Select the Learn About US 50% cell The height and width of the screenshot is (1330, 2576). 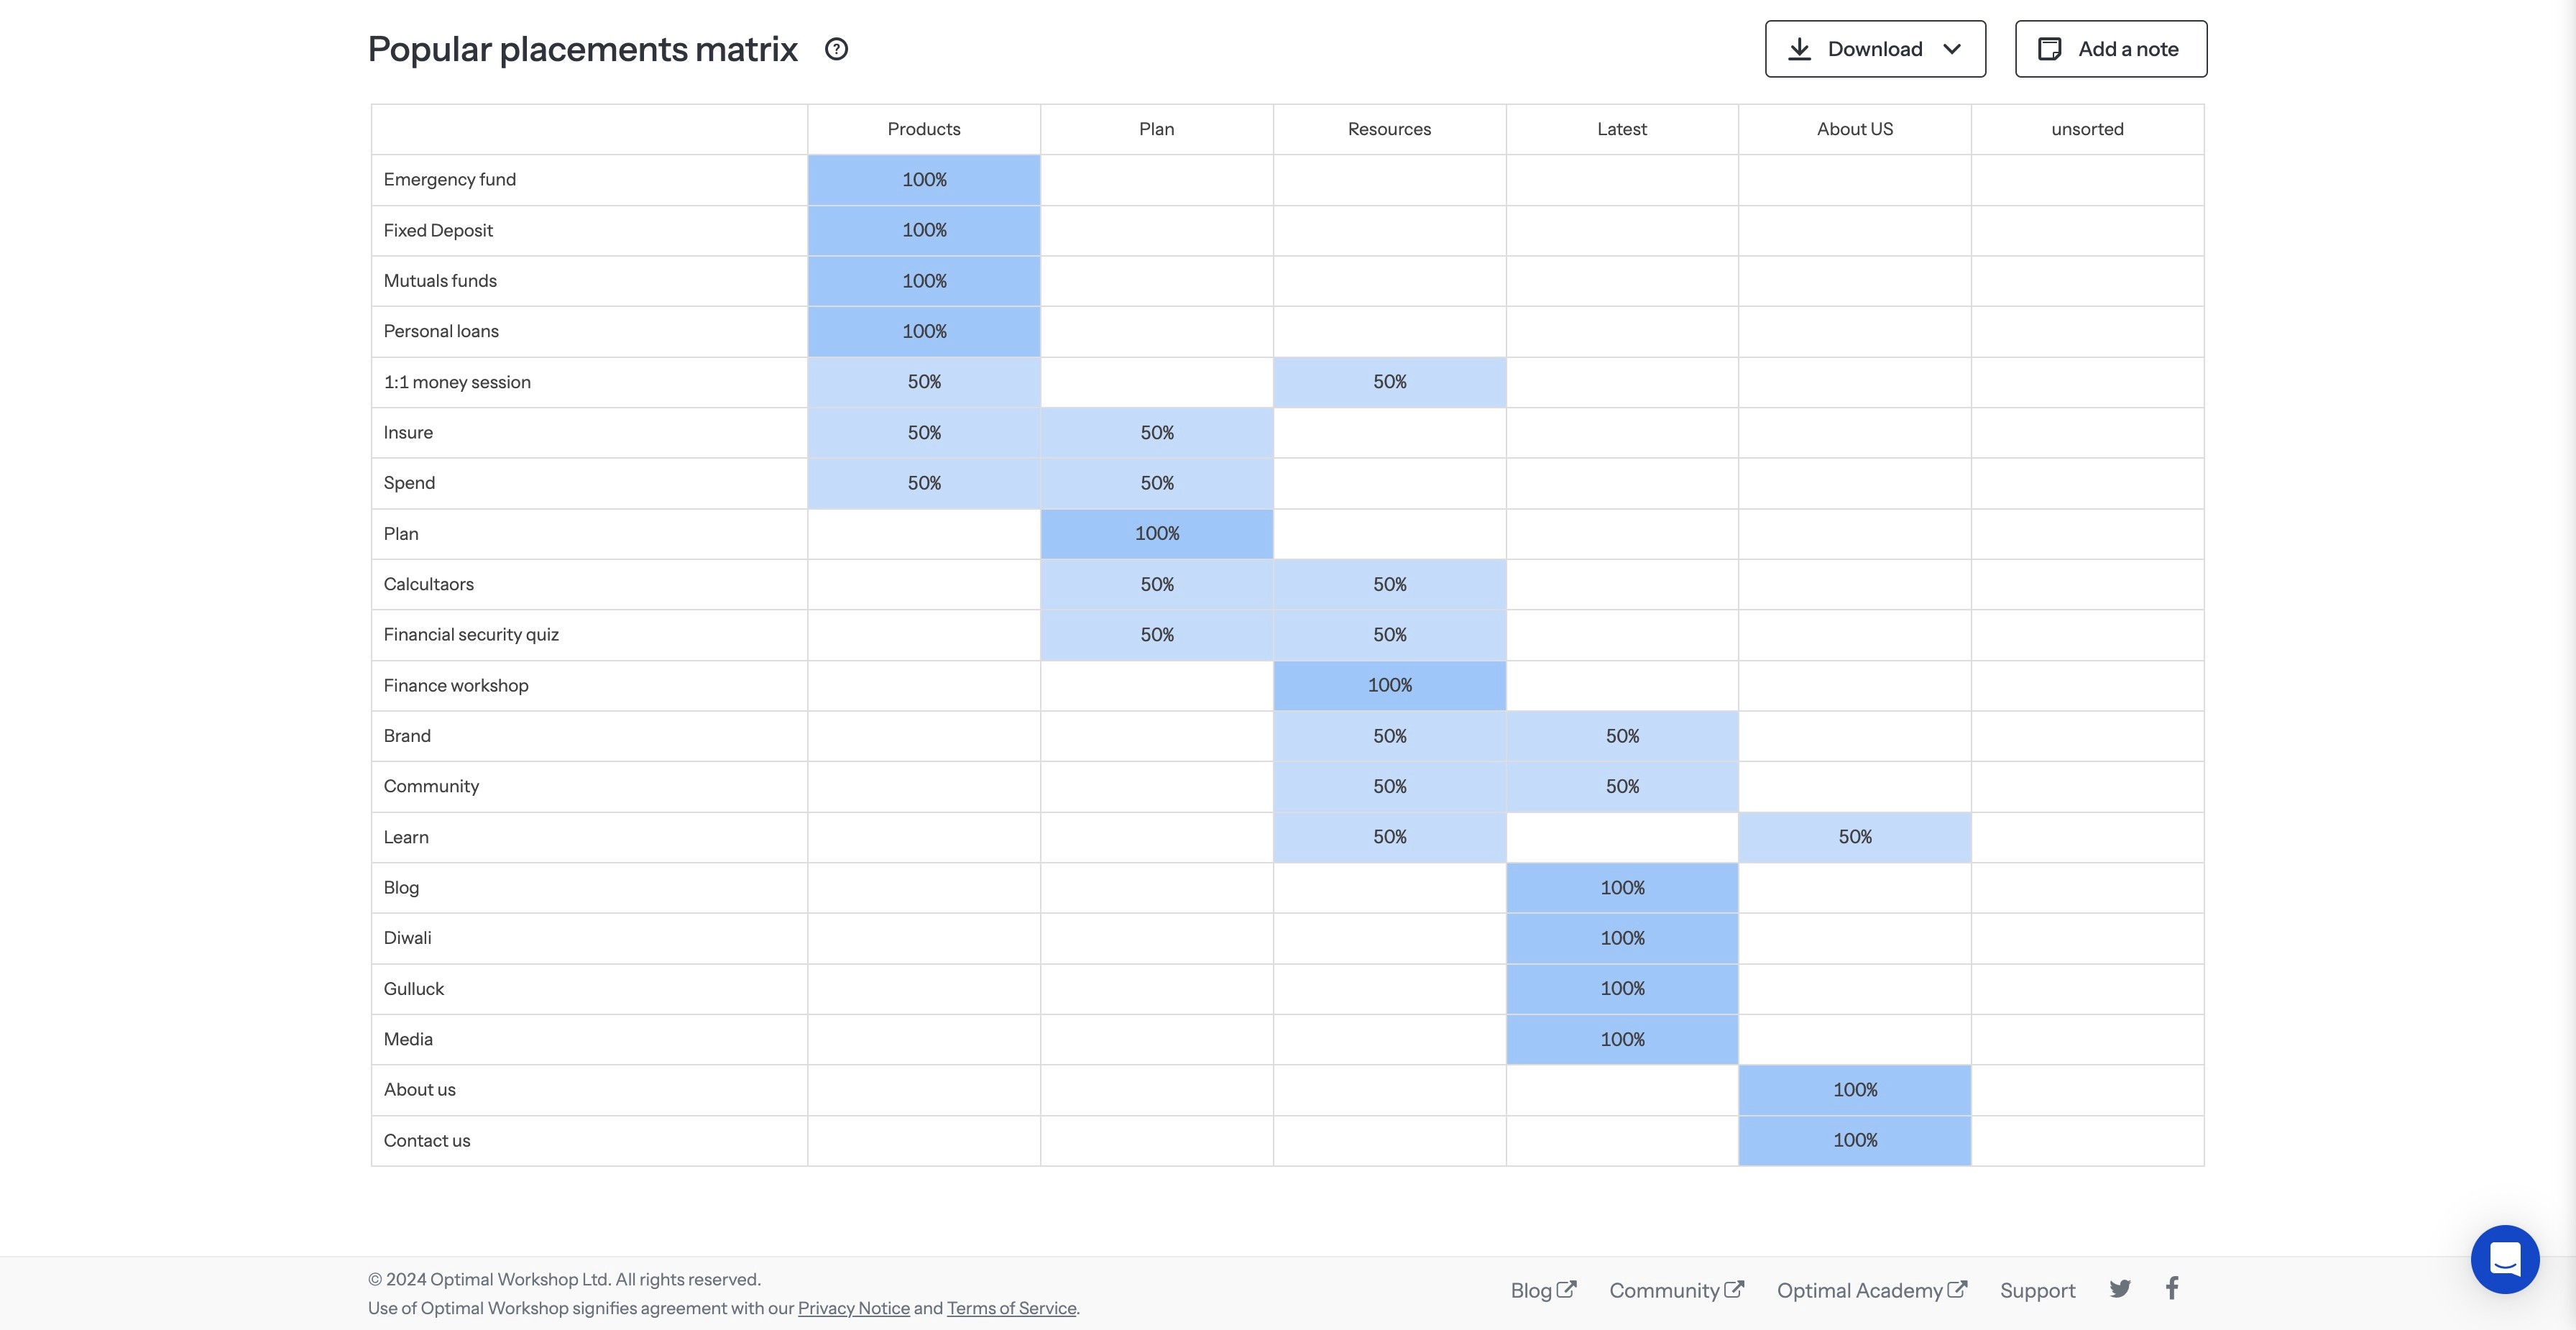[x=1854, y=837]
